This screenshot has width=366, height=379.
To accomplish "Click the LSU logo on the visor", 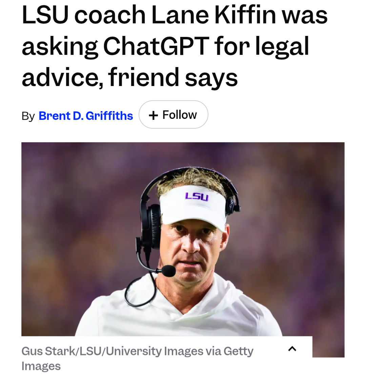I will click(x=197, y=196).
